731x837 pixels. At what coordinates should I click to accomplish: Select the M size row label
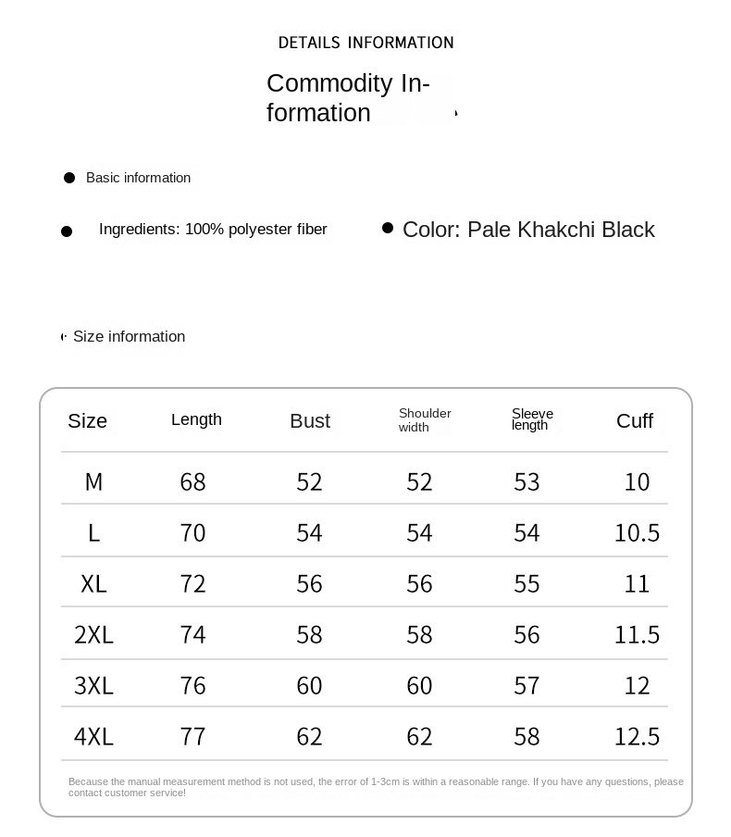[93, 481]
